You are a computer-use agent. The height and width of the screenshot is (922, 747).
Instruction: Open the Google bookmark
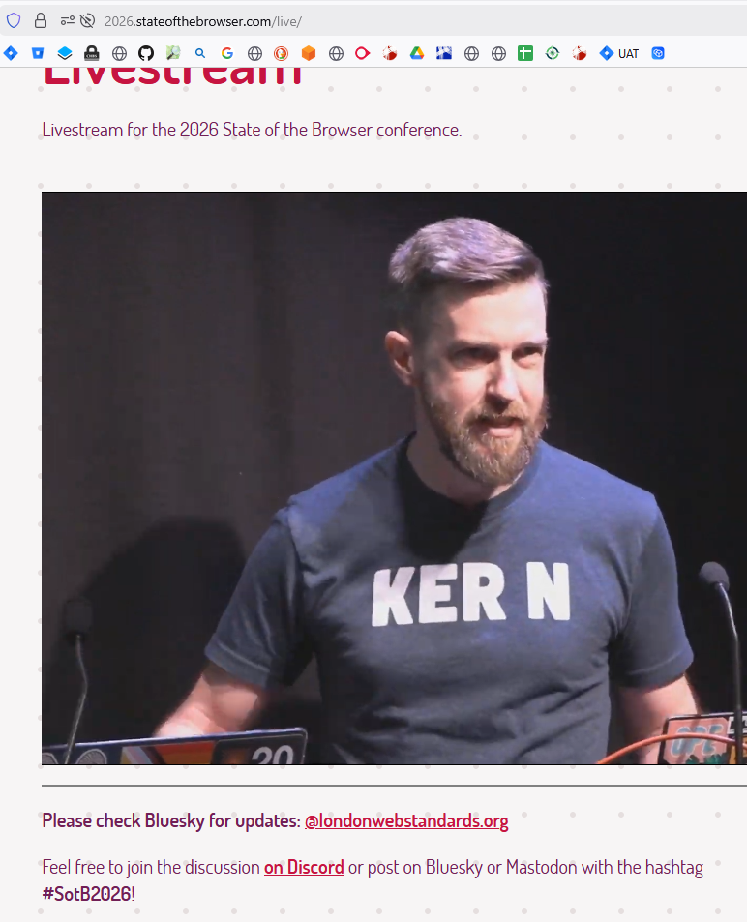tap(227, 53)
